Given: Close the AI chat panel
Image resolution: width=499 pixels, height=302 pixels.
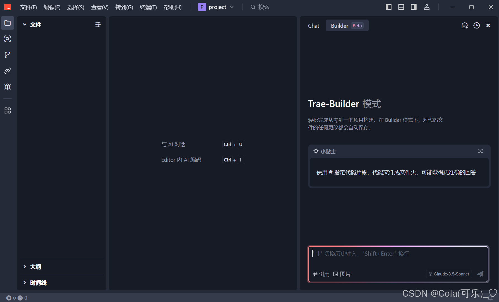Looking at the screenshot, I should click(488, 25).
